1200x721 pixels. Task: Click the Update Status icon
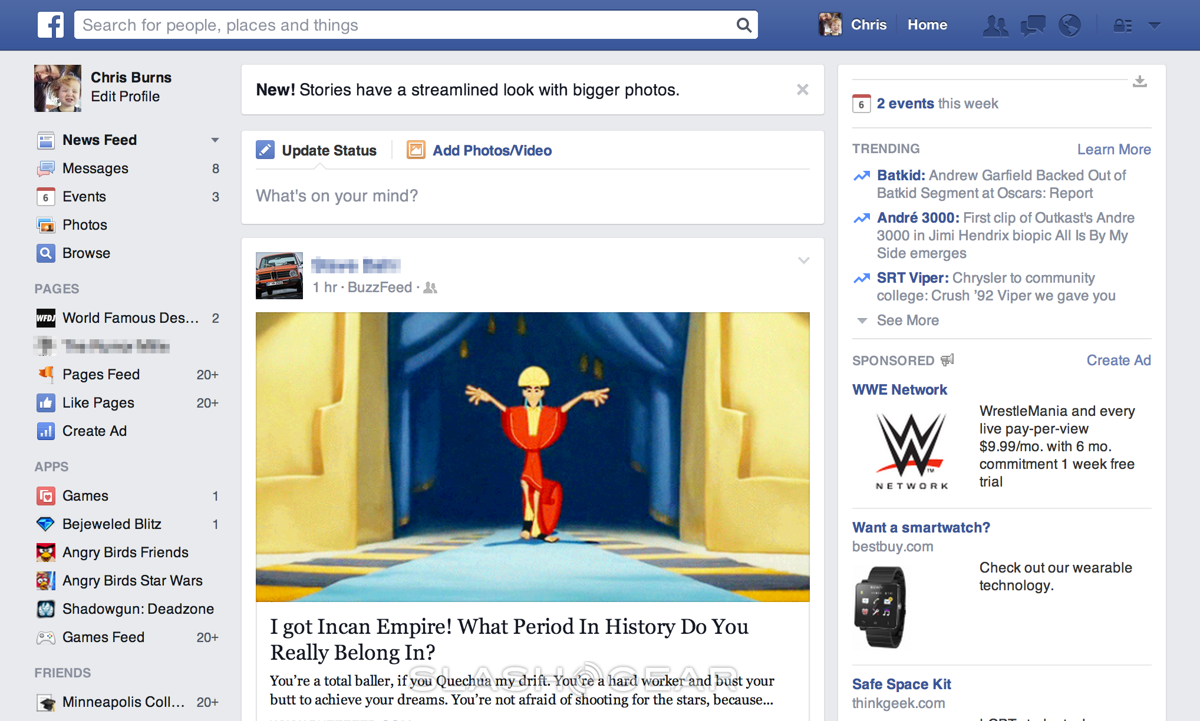pos(266,151)
